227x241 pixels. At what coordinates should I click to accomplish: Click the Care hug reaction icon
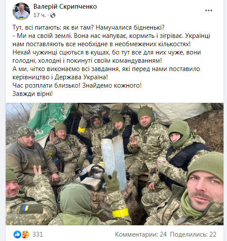click(x=25, y=234)
